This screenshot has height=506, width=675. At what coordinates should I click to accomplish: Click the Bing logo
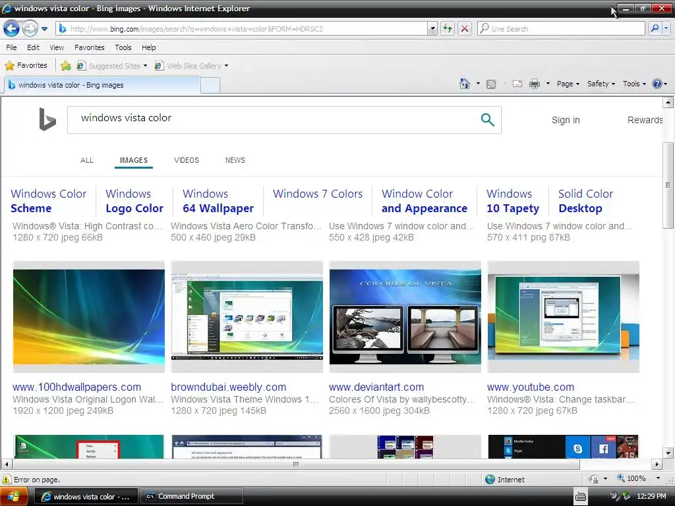47,119
